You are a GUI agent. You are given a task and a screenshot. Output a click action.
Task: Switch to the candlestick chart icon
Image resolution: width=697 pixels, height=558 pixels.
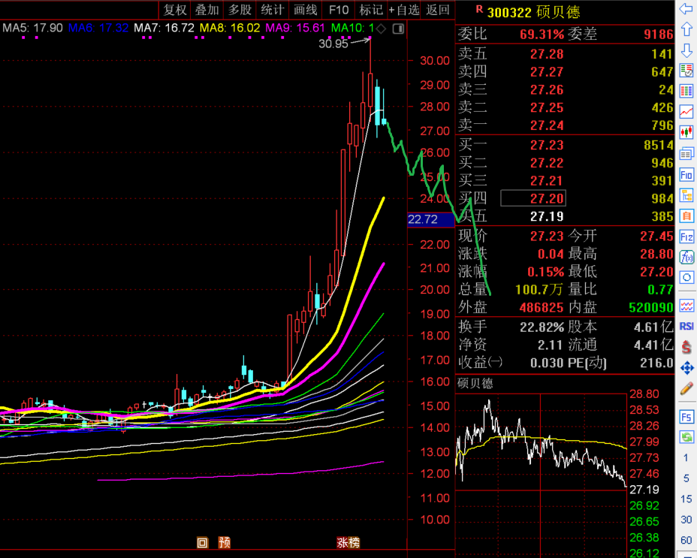(x=686, y=132)
